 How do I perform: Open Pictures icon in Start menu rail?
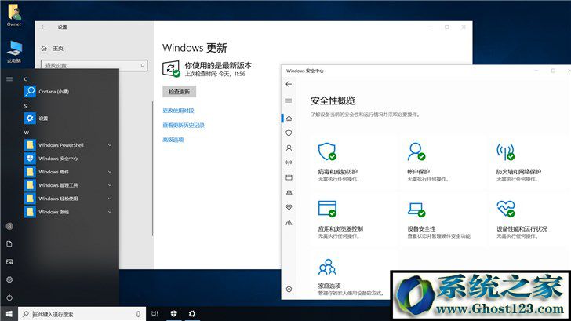[9, 262]
